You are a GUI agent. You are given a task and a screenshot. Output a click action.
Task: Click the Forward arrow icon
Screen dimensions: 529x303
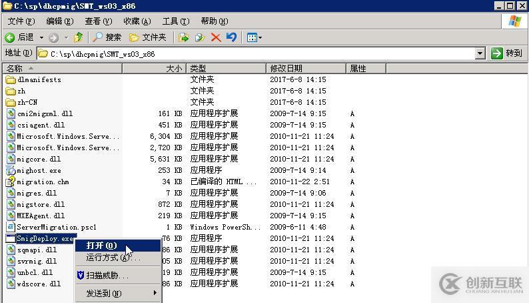(x=54, y=37)
